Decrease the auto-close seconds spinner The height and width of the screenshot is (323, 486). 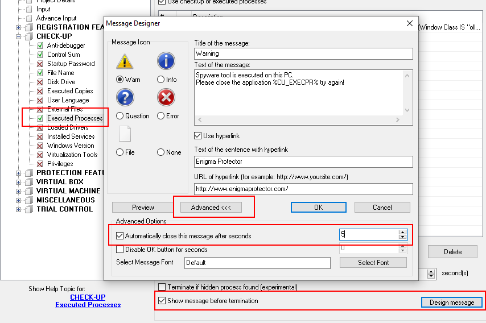click(402, 237)
